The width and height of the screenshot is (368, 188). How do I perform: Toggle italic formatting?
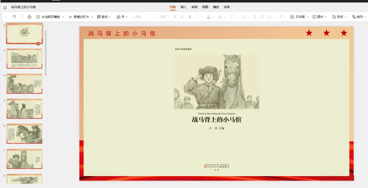(x=197, y=17)
